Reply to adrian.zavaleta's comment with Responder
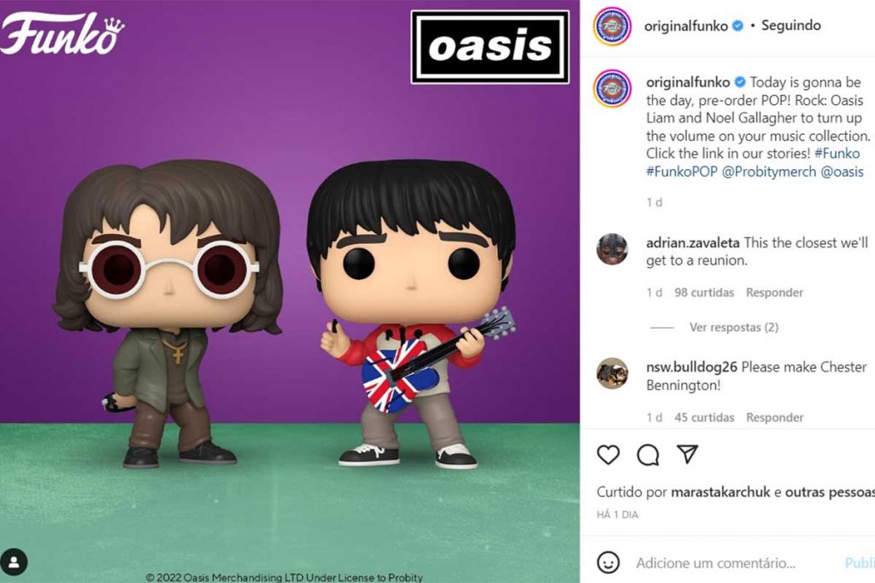Viewport: 875px width, 583px height. coord(774,293)
